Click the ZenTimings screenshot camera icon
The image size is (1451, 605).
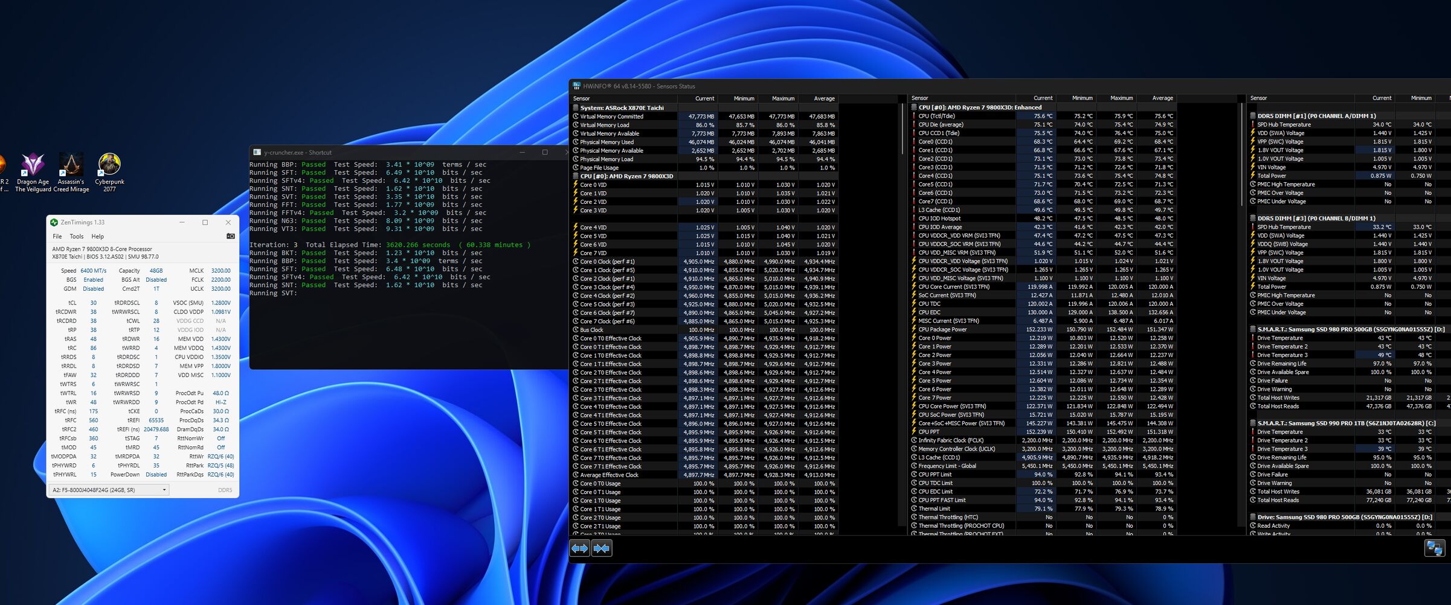[230, 236]
